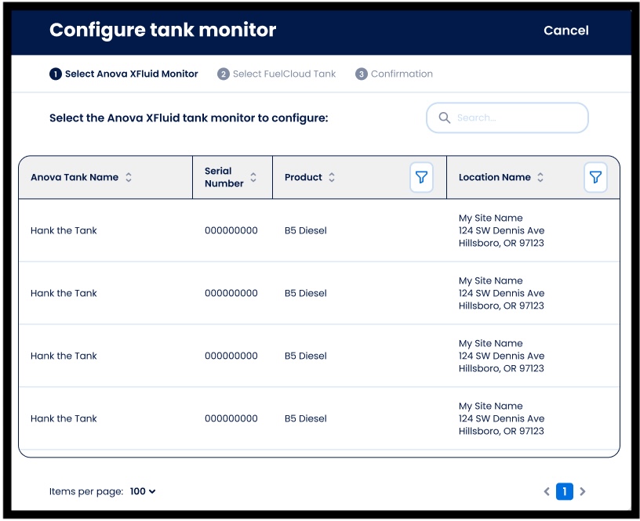Screen dimensions: 640x521
Task: Open the Product column filter
Action: 421,177
